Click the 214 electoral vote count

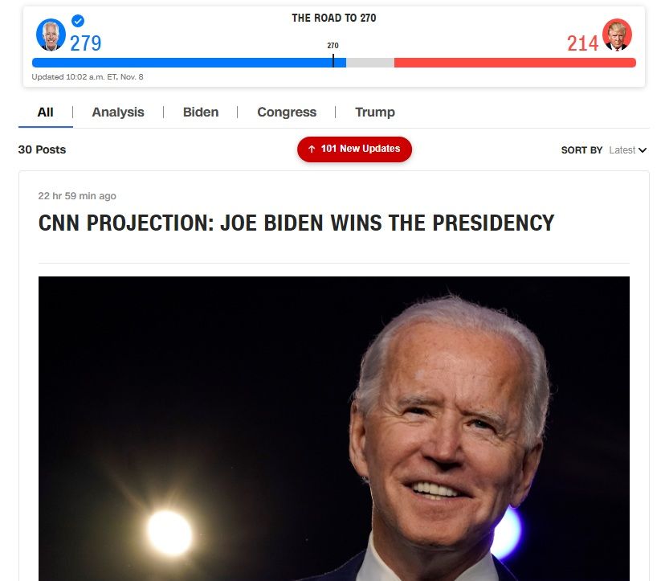point(582,43)
